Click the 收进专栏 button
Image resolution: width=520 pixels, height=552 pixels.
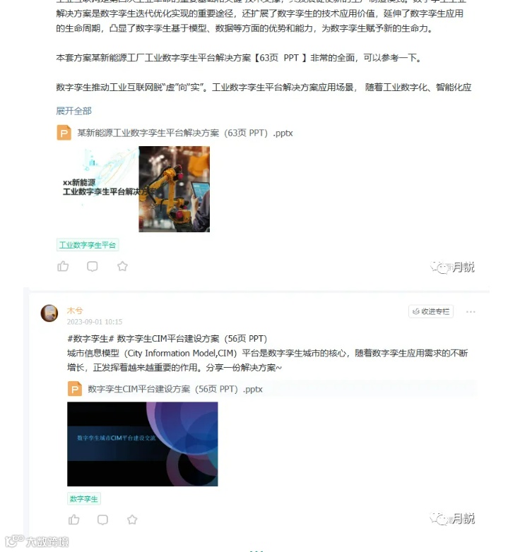(x=431, y=311)
